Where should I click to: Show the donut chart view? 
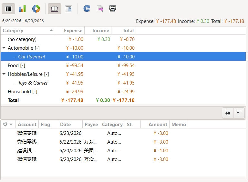click(x=36, y=9)
